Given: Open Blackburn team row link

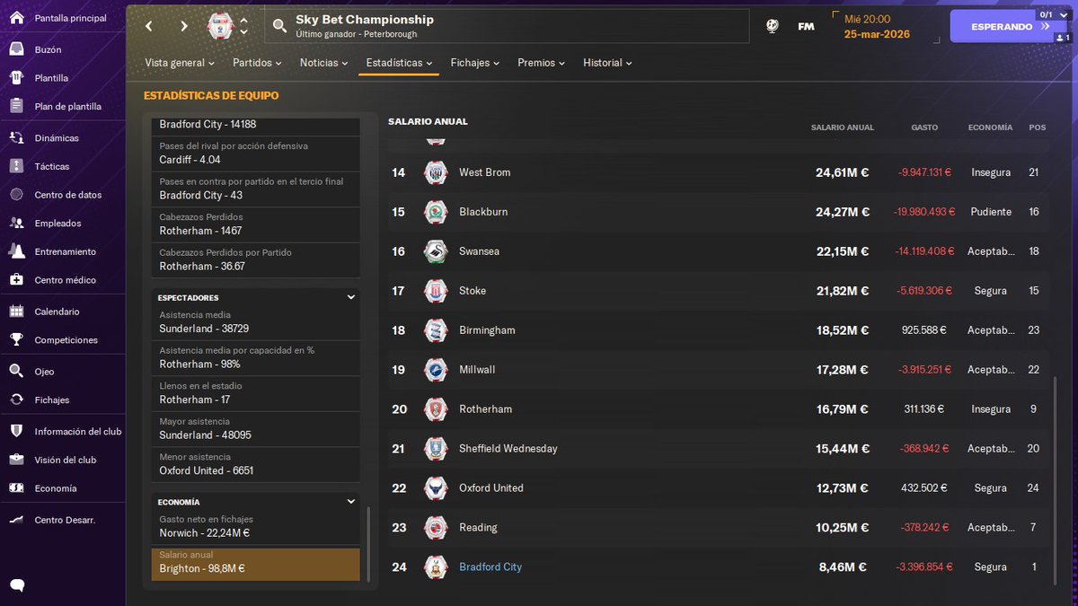Looking at the screenshot, I should (483, 212).
